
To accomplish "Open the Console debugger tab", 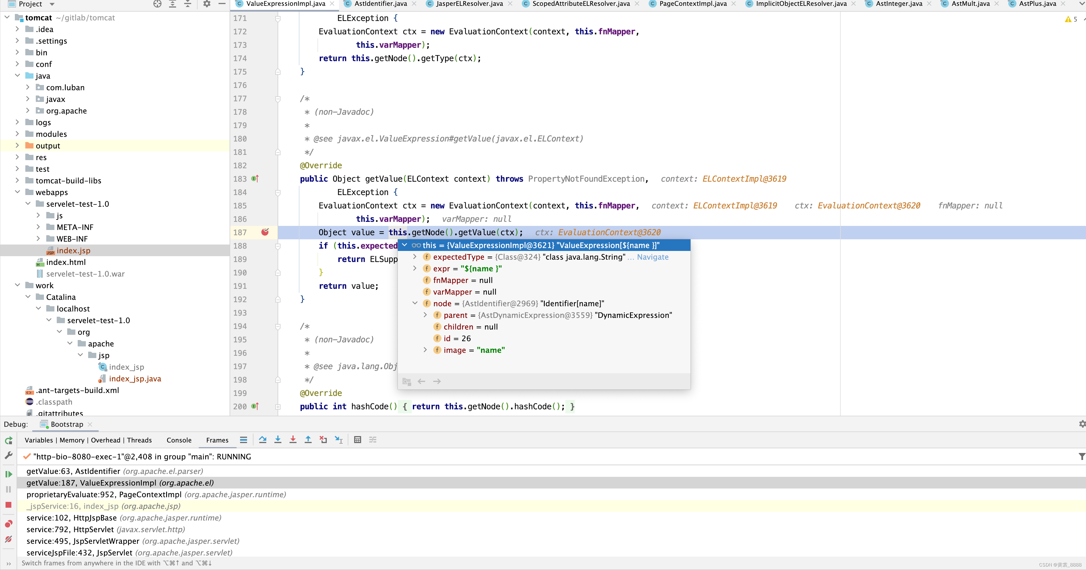I will (179, 440).
